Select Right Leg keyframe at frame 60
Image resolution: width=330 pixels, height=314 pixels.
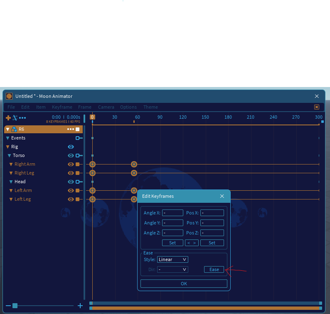click(x=134, y=173)
